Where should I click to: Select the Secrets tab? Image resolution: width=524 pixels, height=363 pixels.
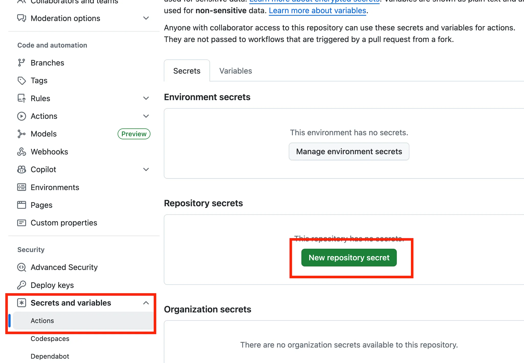187,71
